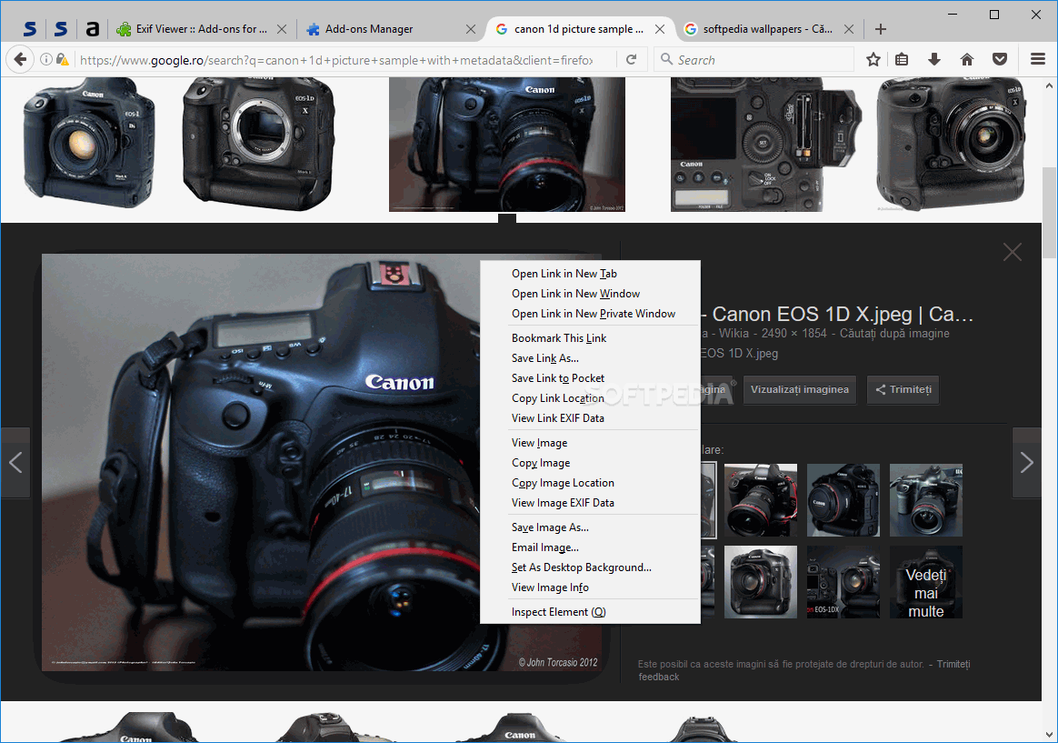
Task: Close the softpedia wallpapers tab
Action: (849, 29)
